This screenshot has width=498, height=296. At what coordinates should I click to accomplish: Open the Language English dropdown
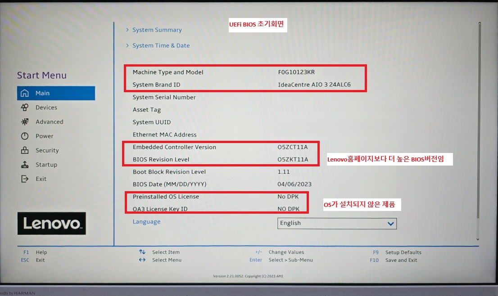click(x=337, y=223)
